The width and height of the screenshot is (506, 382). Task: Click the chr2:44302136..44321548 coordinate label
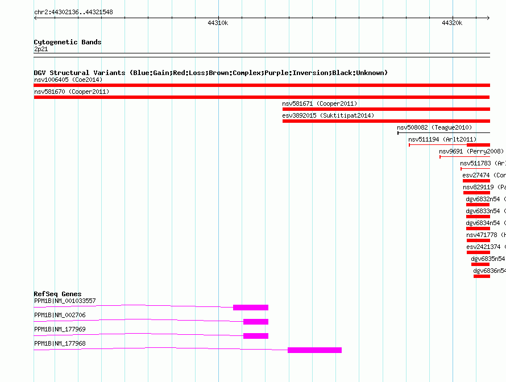tap(73, 13)
